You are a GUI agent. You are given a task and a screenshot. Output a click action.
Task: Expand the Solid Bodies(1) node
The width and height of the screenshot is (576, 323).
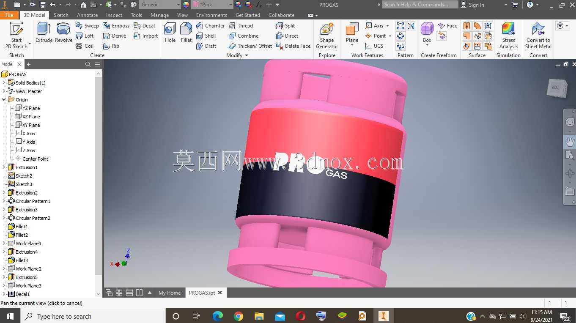(x=4, y=83)
